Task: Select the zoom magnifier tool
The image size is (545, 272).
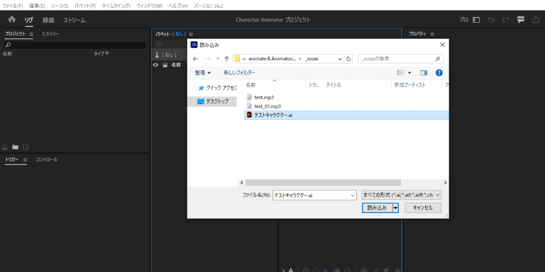Action: [347, 270]
